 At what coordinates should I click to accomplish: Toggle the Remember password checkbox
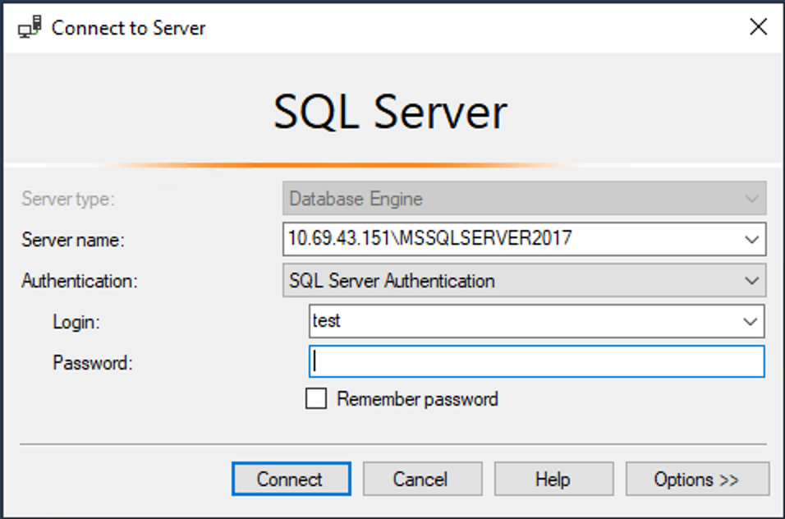(x=315, y=399)
